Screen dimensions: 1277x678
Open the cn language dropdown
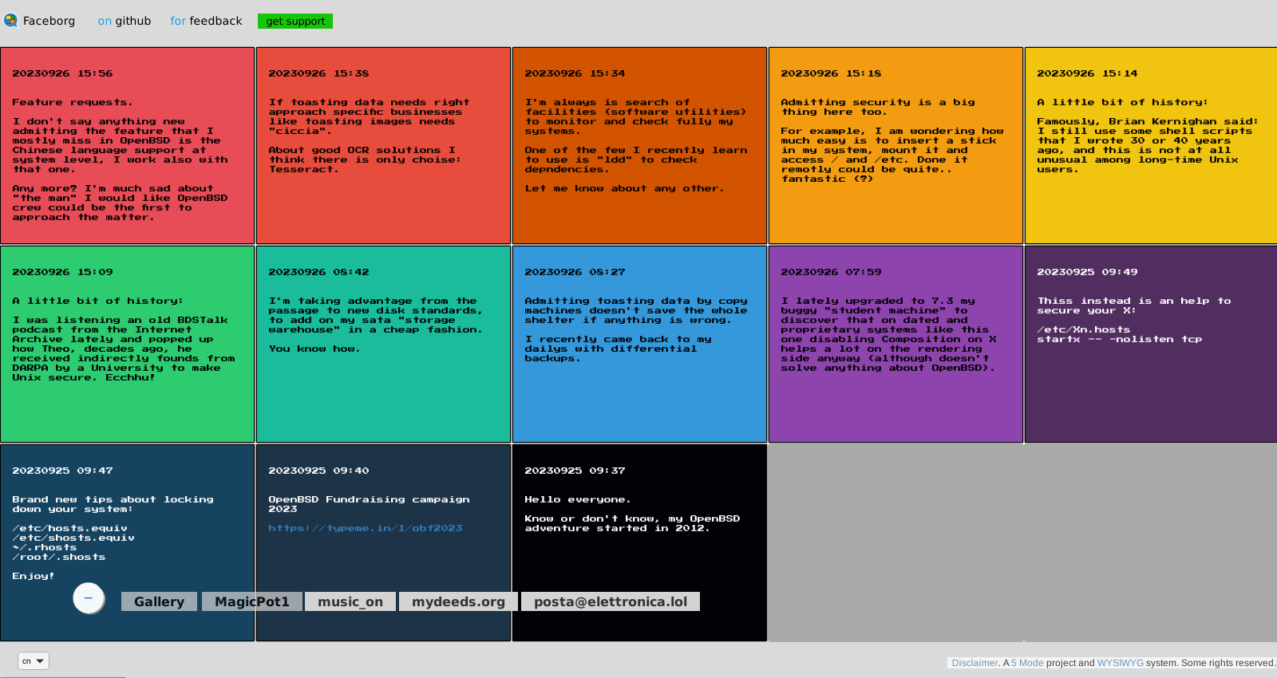coord(34,660)
